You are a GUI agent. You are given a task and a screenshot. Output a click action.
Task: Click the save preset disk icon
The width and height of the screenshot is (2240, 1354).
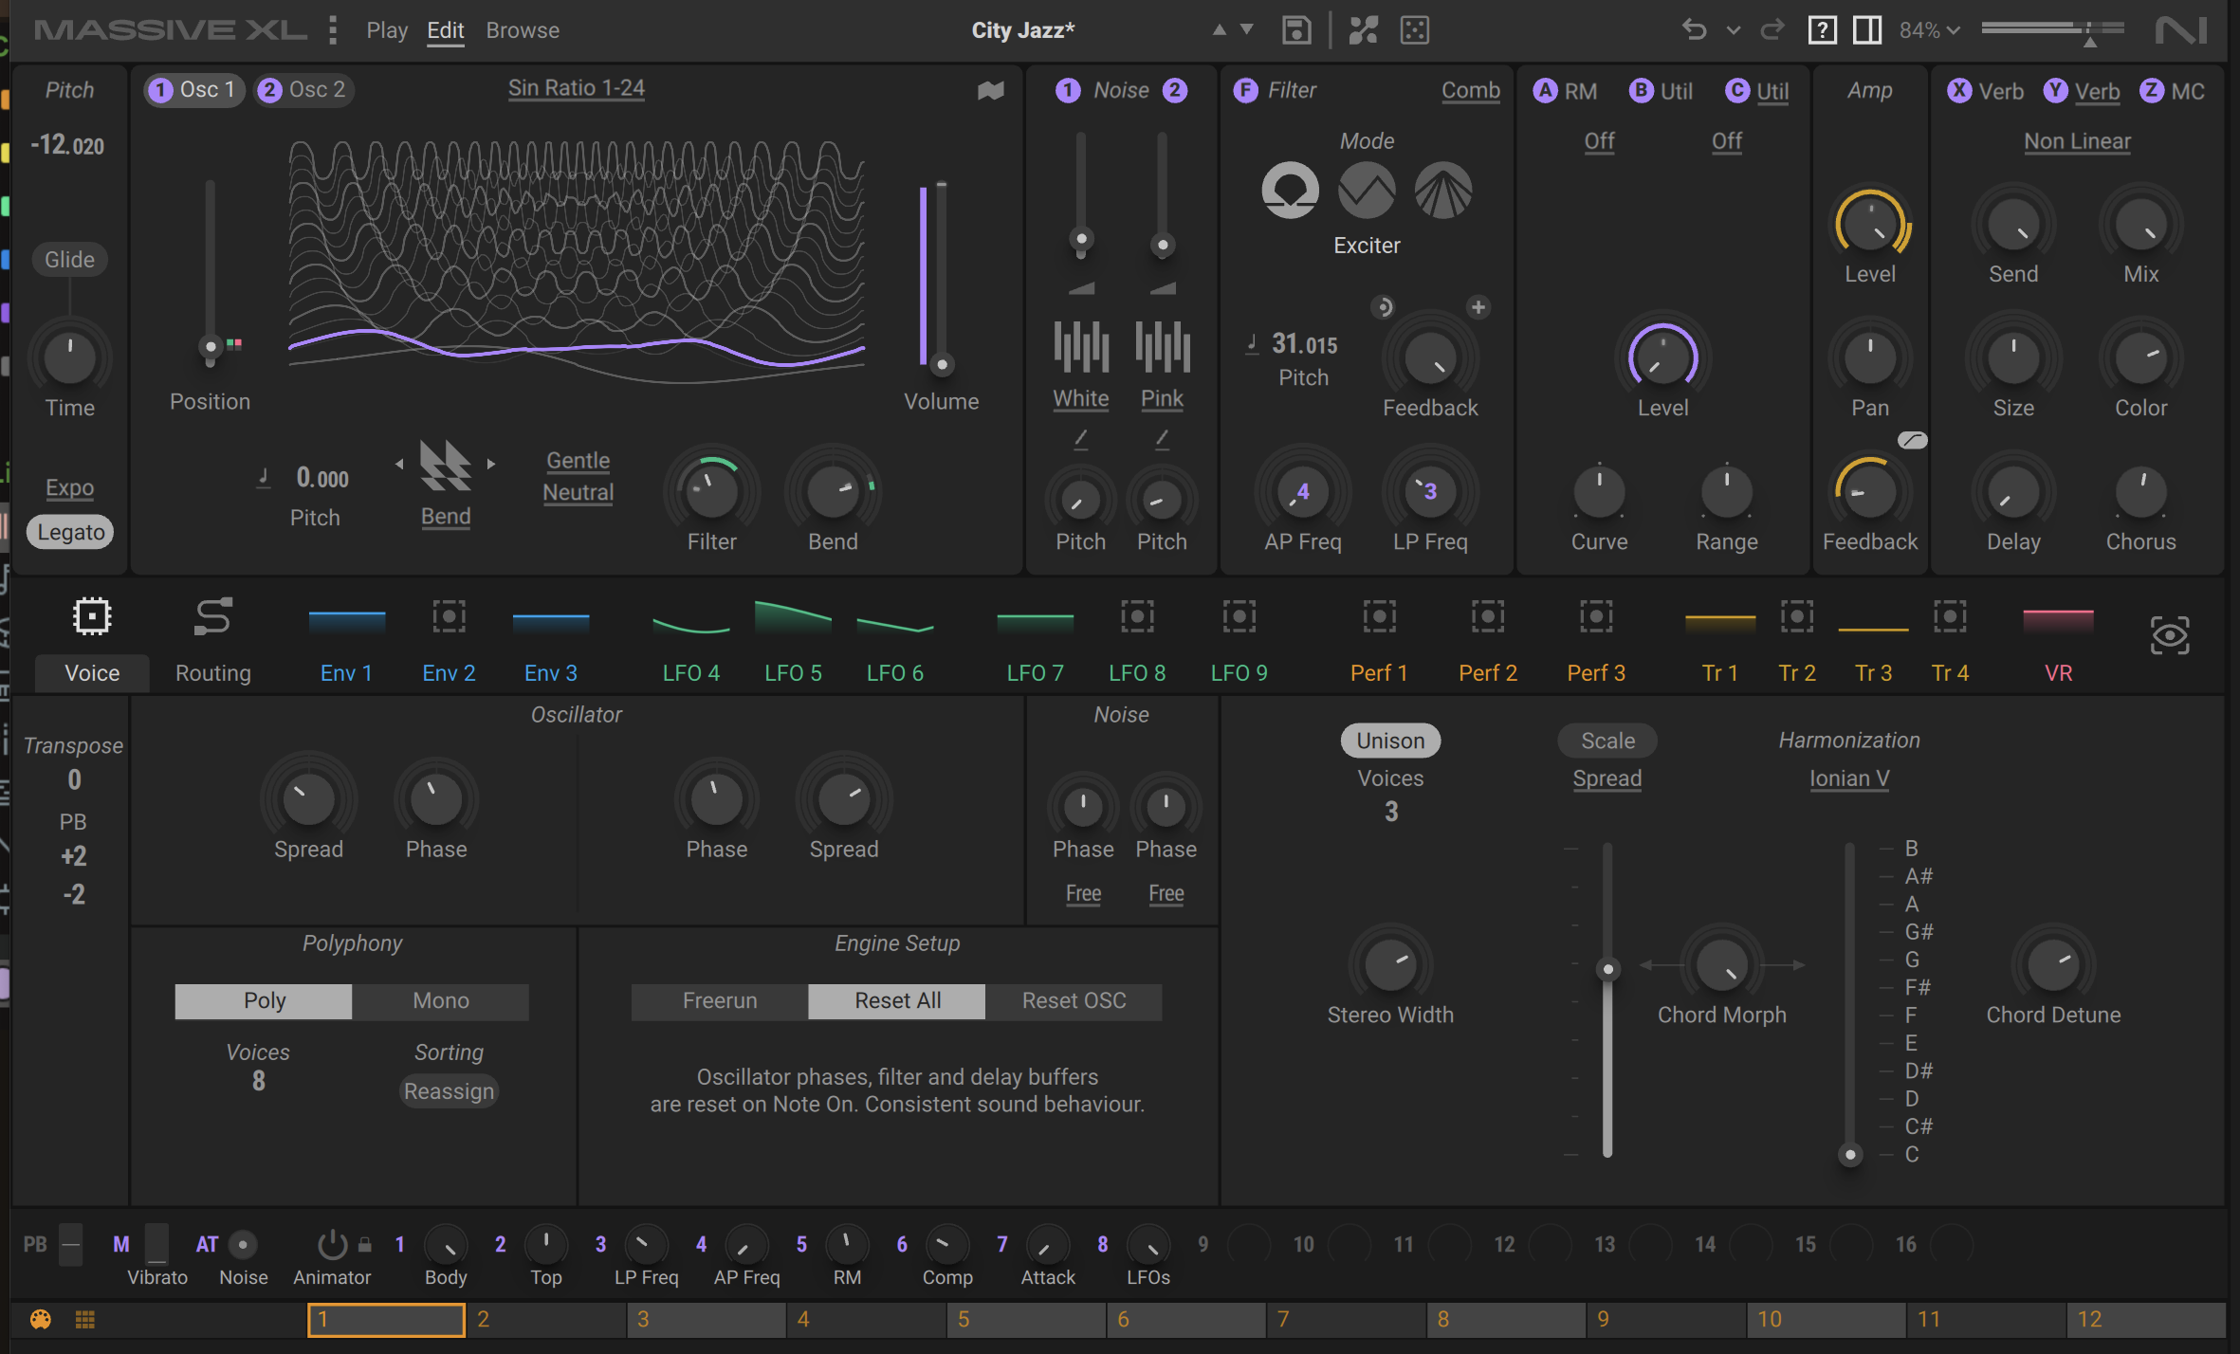pyautogui.click(x=1295, y=30)
